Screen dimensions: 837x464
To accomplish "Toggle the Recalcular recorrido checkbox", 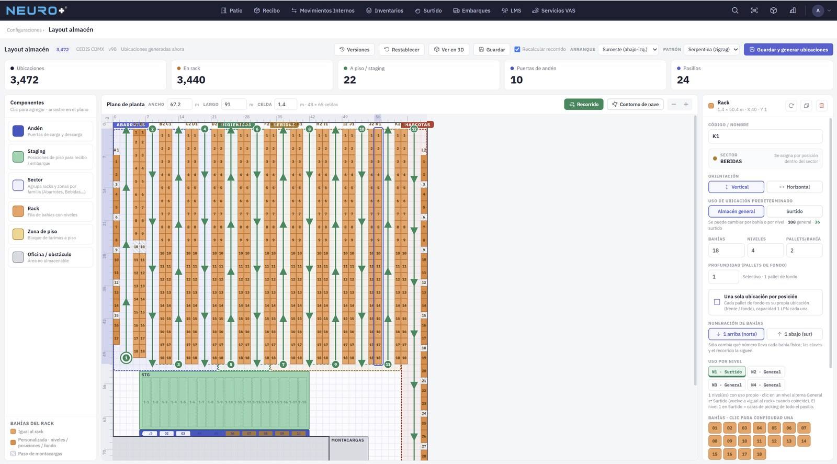I will 517,49.
